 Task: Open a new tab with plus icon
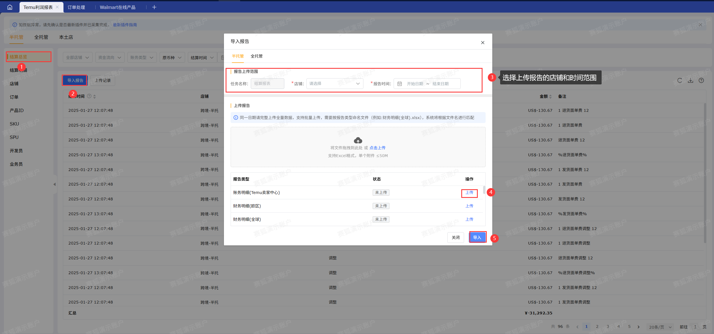click(x=154, y=7)
